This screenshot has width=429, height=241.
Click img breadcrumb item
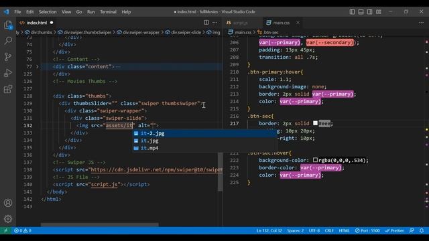[213, 32]
